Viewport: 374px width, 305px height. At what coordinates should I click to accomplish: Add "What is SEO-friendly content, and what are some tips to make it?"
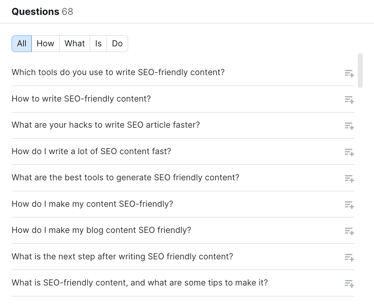pos(349,284)
